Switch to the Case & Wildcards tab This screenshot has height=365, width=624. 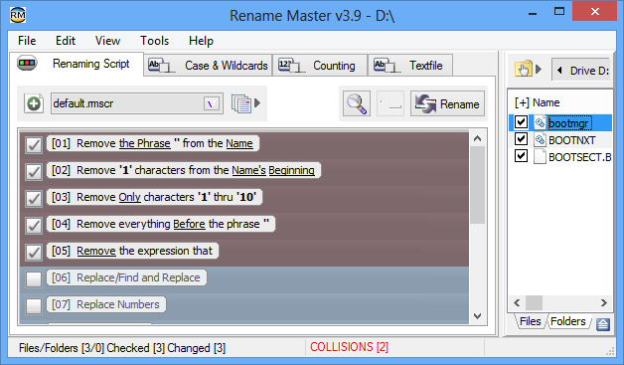tap(208, 66)
